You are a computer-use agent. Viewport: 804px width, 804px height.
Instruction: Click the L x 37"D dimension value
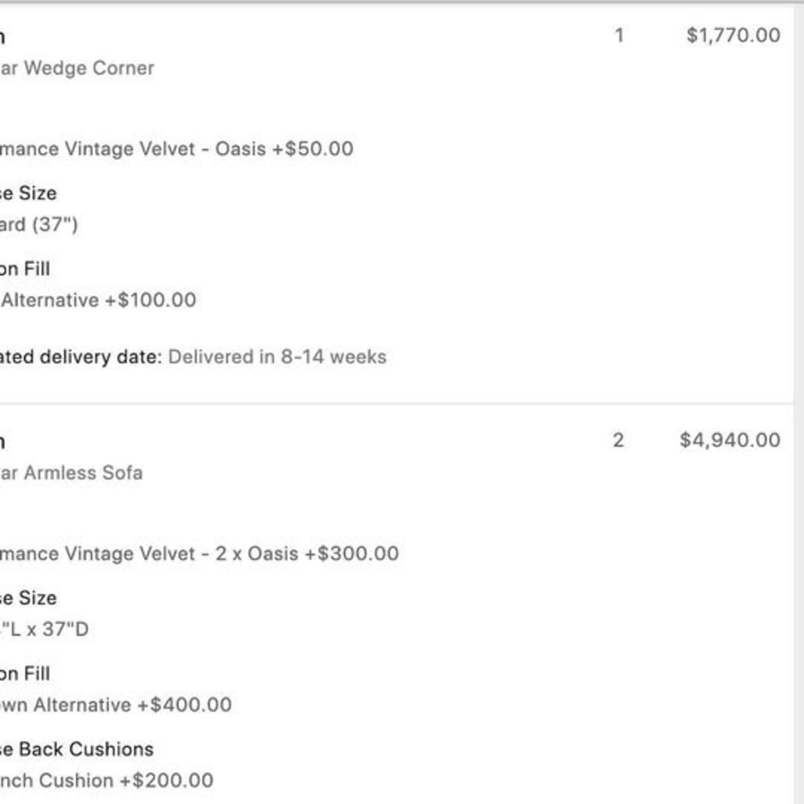click(x=49, y=629)
